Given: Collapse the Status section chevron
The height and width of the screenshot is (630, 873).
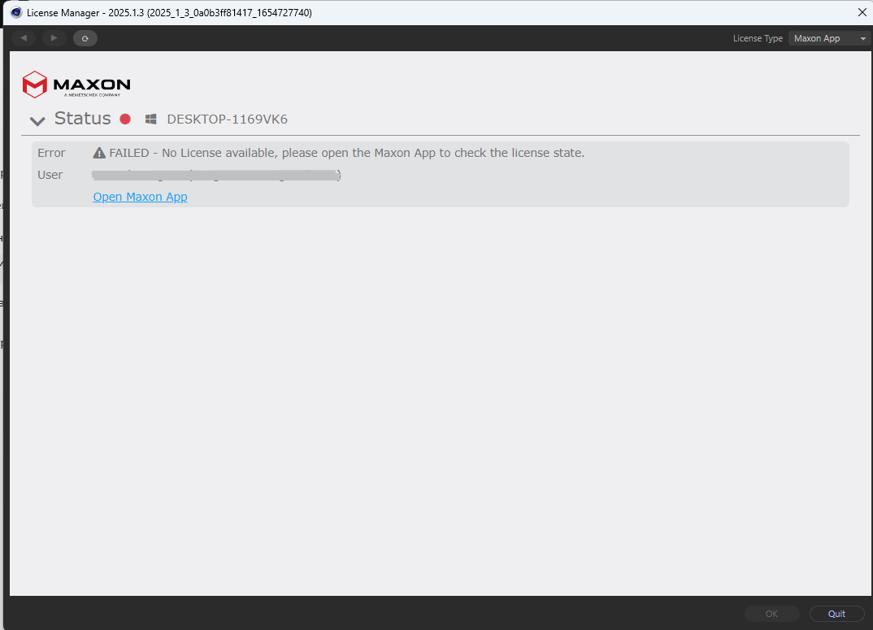Looking at the screenshot, I should (x=37, y=121).
